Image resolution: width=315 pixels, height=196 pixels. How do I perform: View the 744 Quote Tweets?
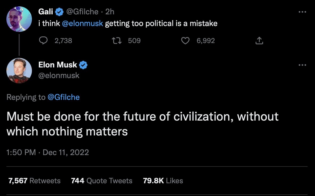coord(102,181)
